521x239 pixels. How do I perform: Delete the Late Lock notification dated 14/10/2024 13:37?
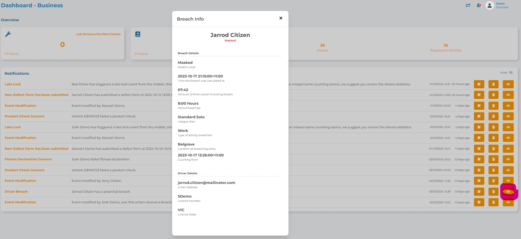494,84
